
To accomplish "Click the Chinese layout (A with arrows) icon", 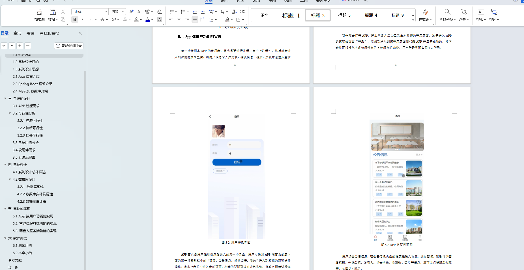I will coord(211,12).
